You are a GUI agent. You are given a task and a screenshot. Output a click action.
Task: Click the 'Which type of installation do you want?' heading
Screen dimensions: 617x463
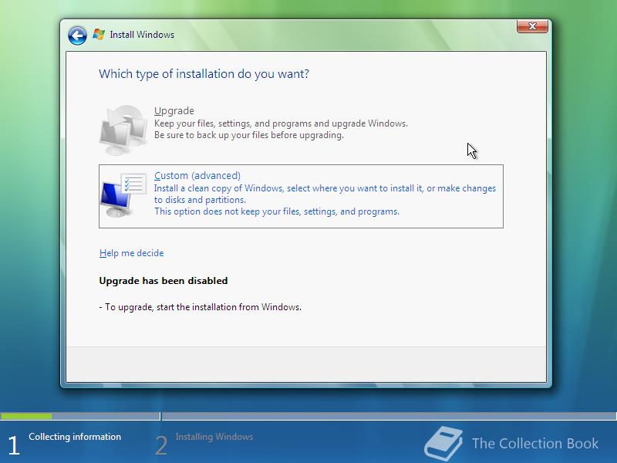[x=204, y=74]
